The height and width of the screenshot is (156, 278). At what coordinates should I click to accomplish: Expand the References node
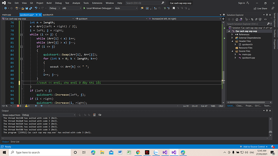pos(232,35)
